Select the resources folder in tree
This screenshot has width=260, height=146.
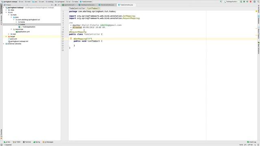pos(19,29)
